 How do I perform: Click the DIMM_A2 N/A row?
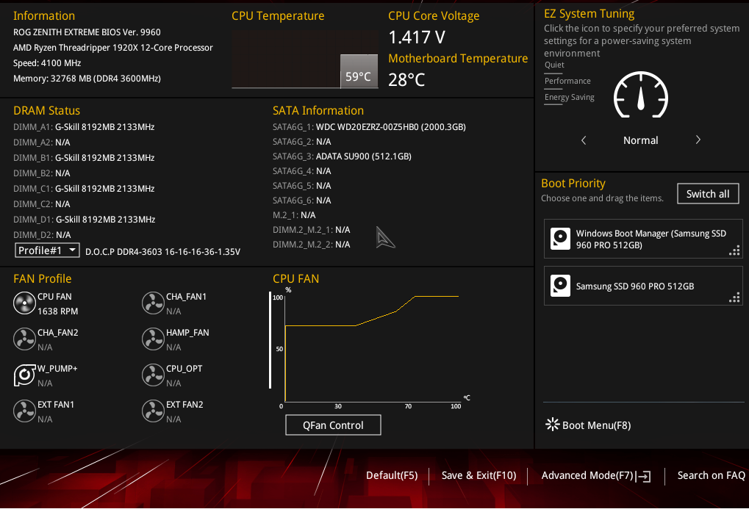pyautogui.click(x=42, y=142)
